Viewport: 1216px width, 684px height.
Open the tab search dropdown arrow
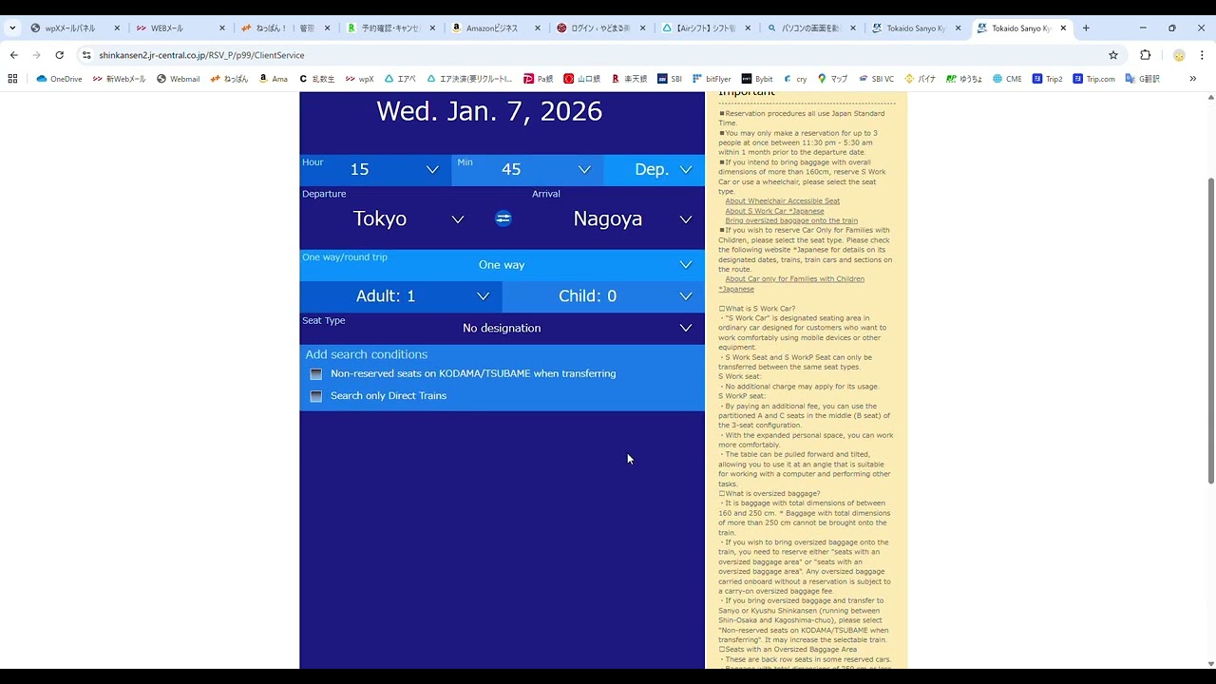(12, 28)
